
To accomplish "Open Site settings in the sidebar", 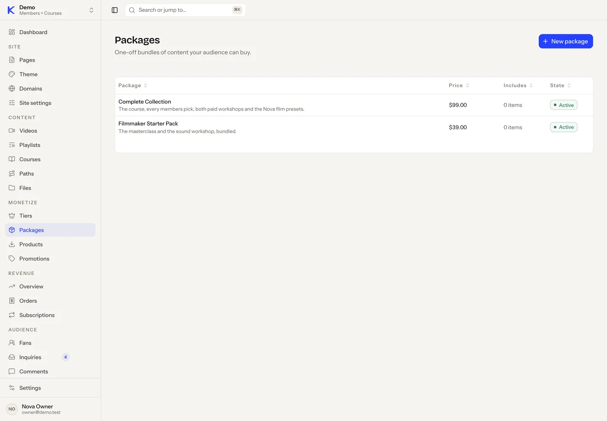I will 51,103.
